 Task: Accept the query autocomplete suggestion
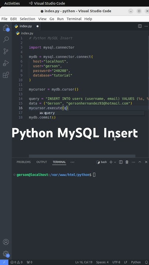pyautogui.click(x=92, y=113)
